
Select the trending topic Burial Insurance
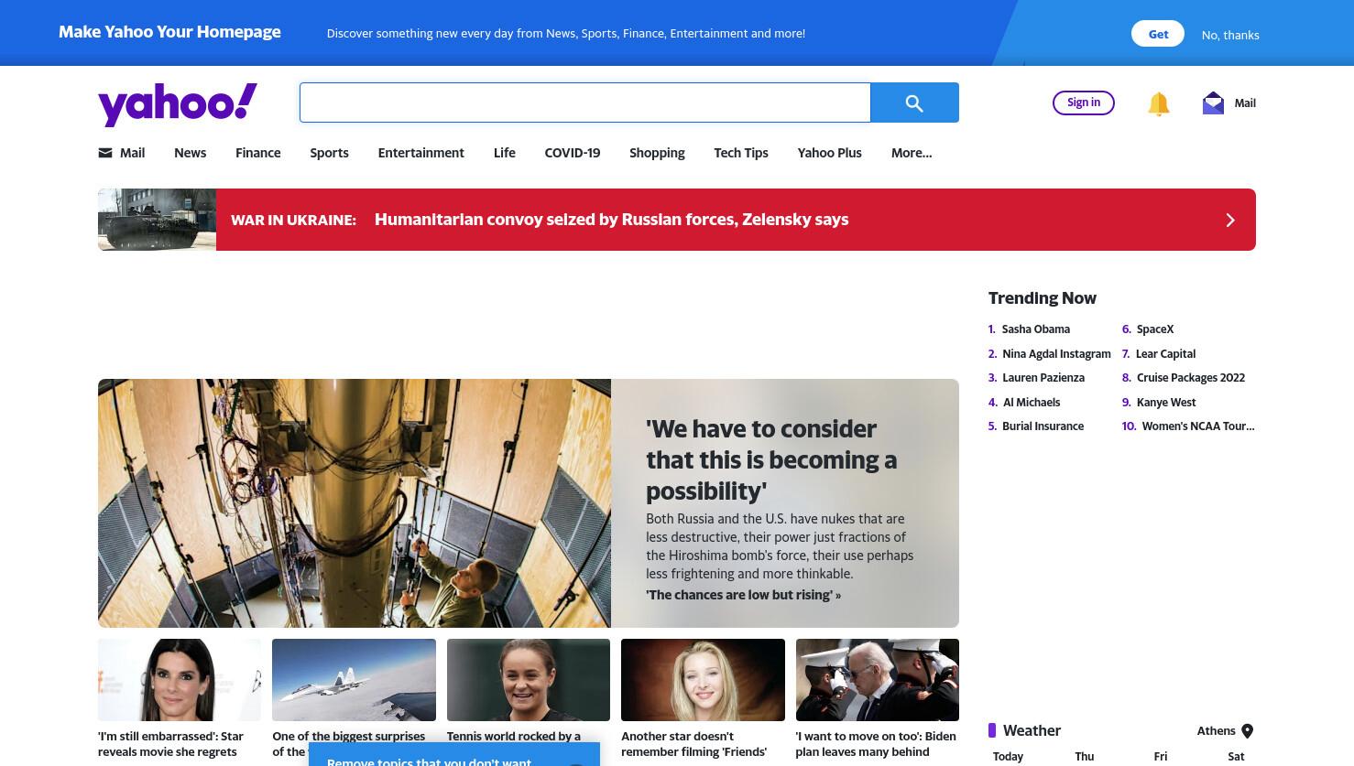click(x=1043, y=426)
